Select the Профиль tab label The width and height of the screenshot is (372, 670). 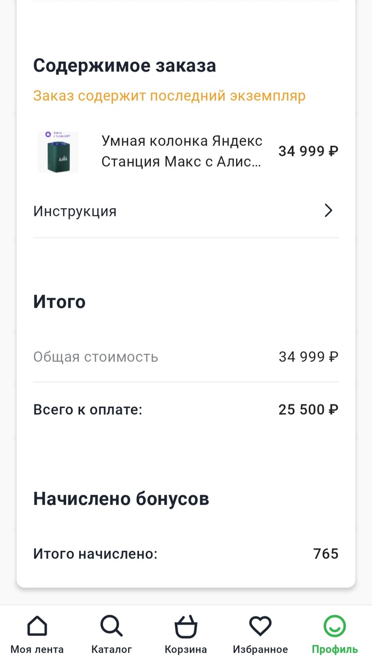pyautogui.click(x=335, y=649)
